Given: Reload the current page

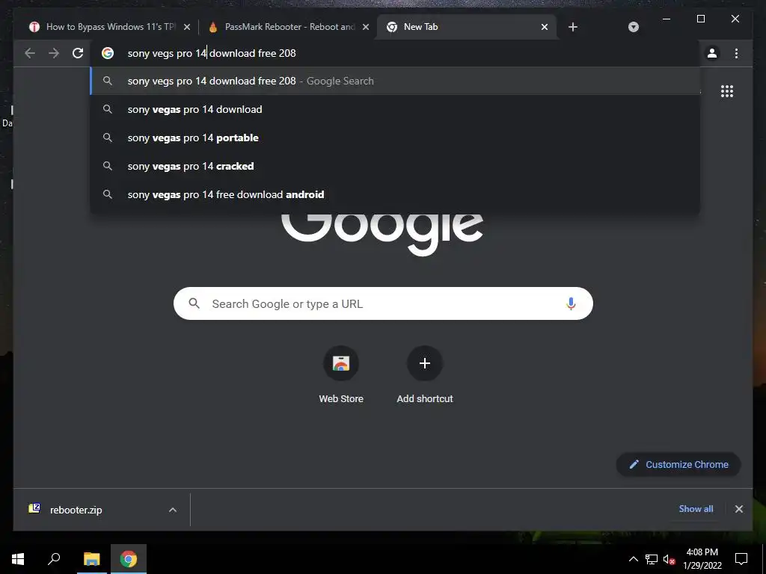Looking at the screenshot, I should (x=78, y=53).
